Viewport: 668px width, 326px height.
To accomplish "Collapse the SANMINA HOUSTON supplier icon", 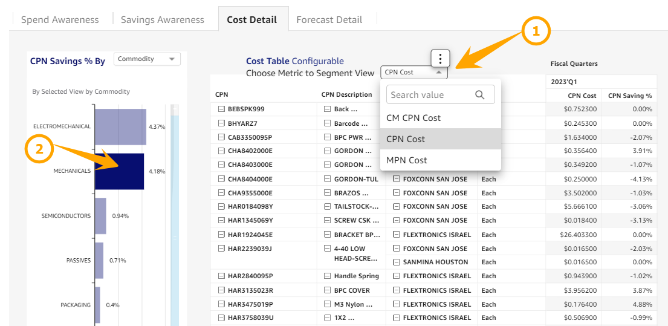I will [397, 262].
